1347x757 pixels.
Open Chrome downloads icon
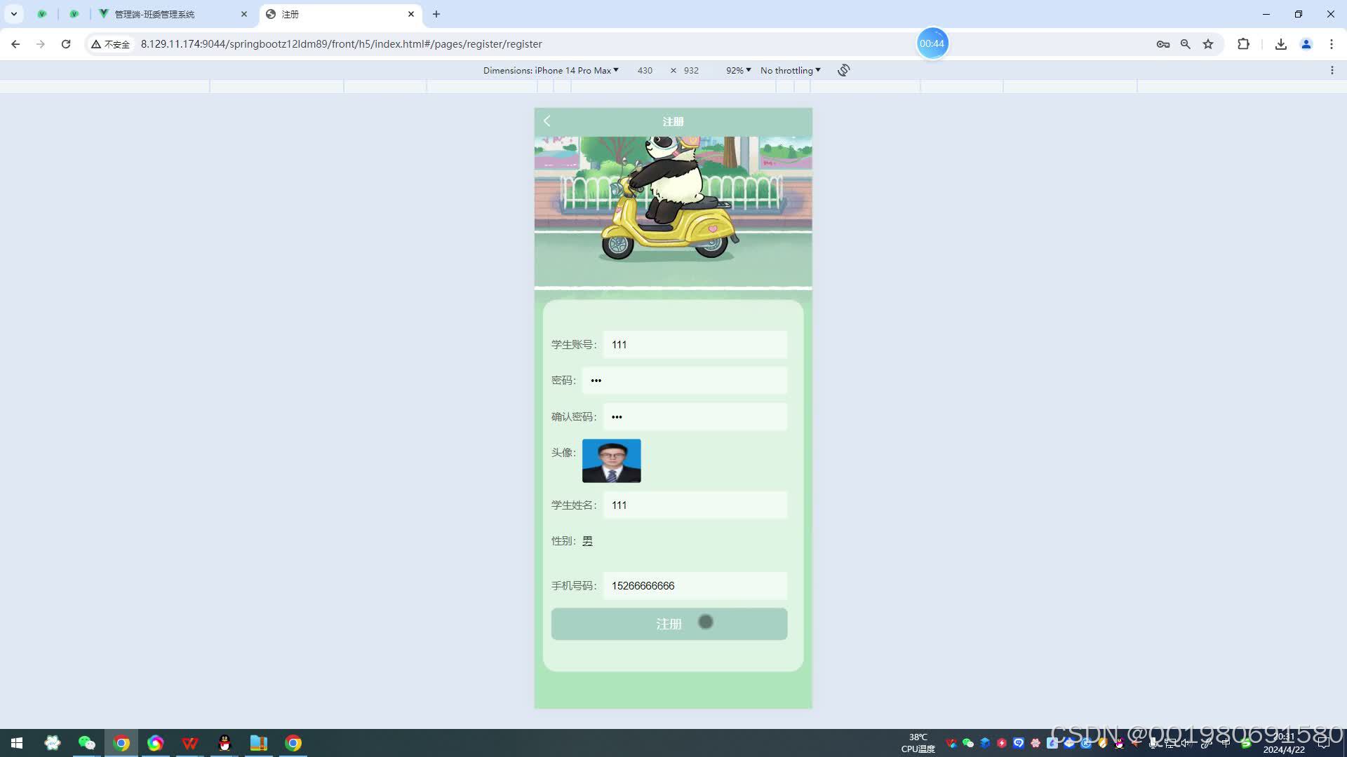tap(1280, 44)
